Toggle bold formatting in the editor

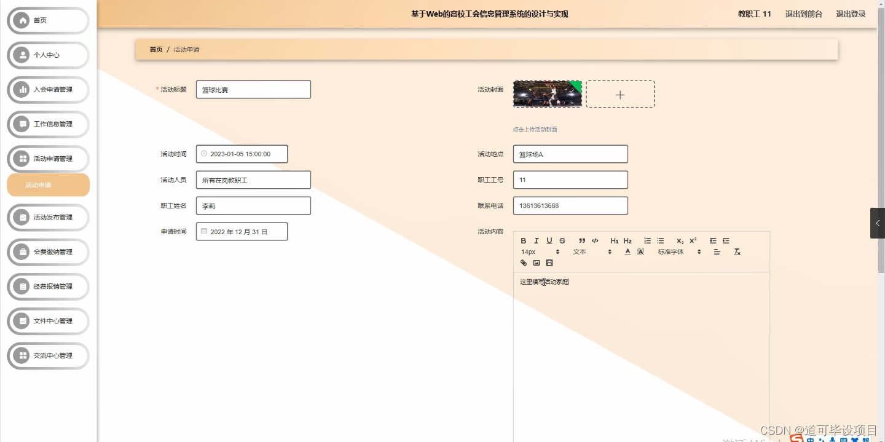point(524,240)
